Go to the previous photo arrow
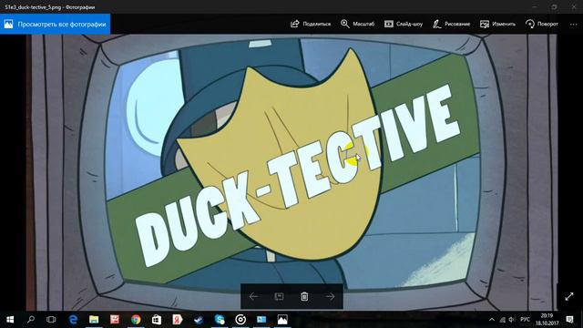Image resolution: width=583 pixels, height=328 pixels. pyautogui.click(x=253, y=296)
